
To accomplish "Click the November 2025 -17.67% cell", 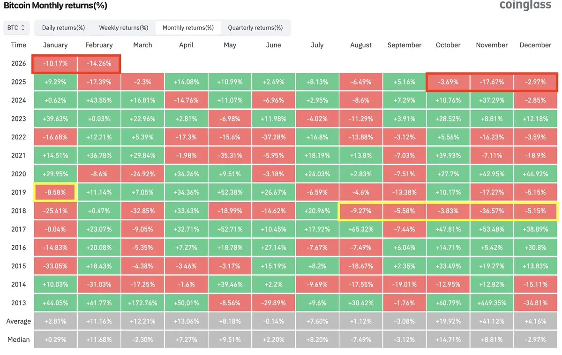I will (492, 82).
